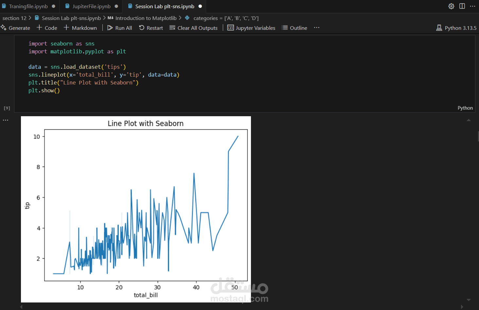This screenshot has height=310, width=479.
Task: Add a new Code cell
Action: click(47, 28)
